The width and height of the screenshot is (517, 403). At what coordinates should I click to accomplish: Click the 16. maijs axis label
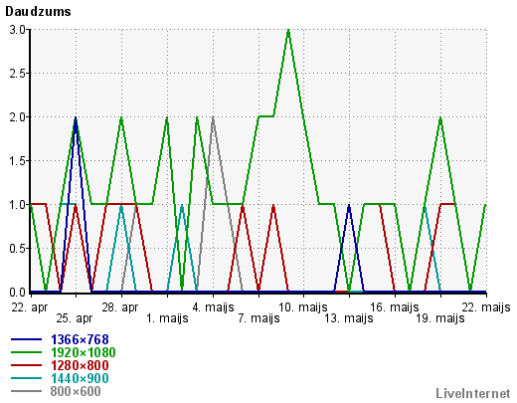(x=395, y=307)
